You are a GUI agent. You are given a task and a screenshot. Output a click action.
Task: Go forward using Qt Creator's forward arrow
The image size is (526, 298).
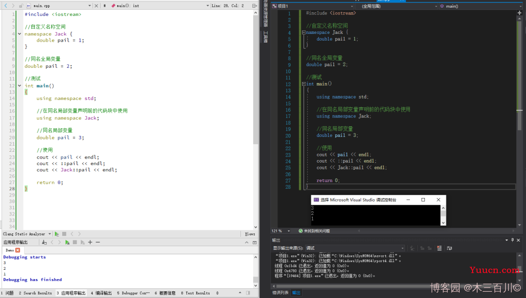pos(13,6)
